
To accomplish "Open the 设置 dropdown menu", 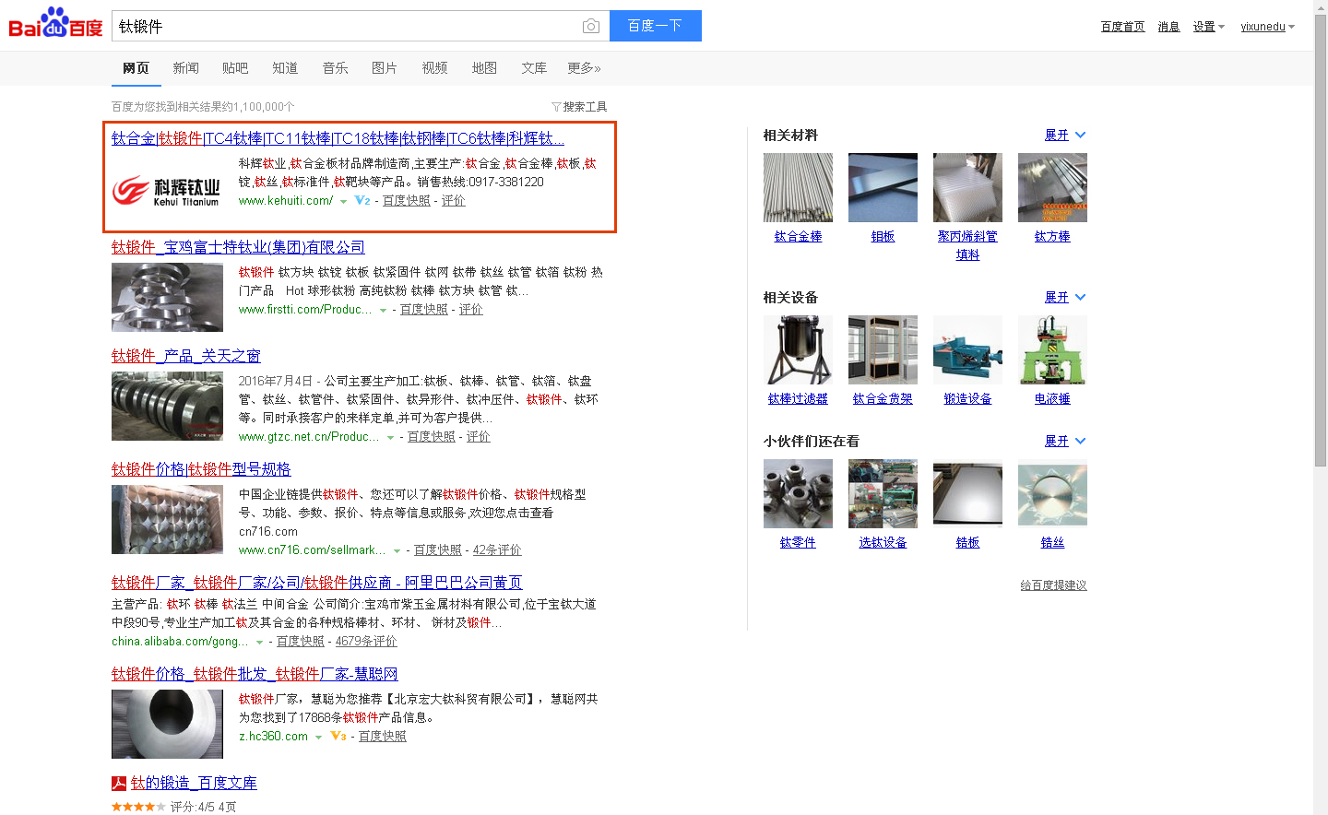I will (1208, 27).
